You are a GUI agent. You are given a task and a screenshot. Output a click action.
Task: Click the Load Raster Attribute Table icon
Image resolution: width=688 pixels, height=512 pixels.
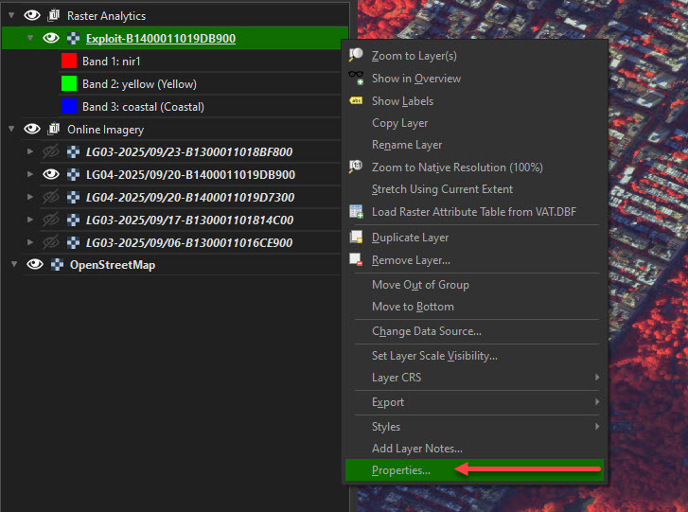click(357, 212)
